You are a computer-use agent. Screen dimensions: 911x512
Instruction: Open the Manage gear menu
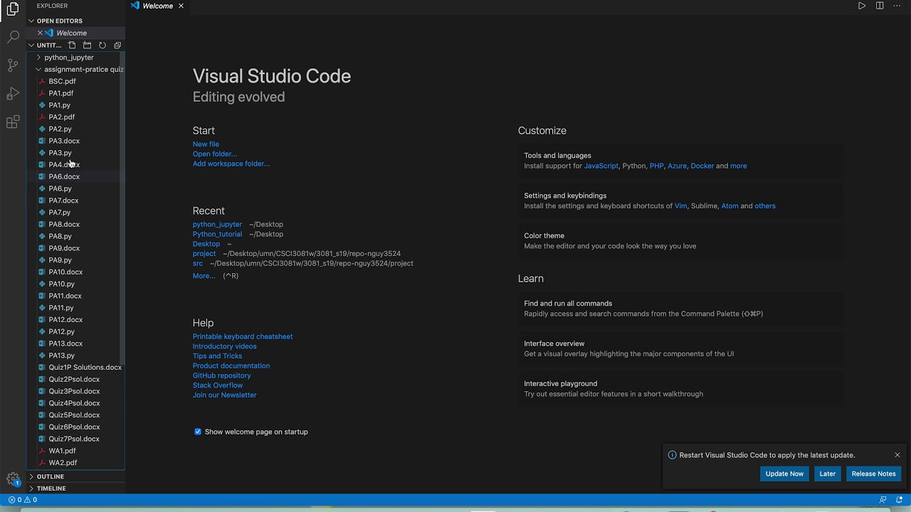click(x=13, y=479)
